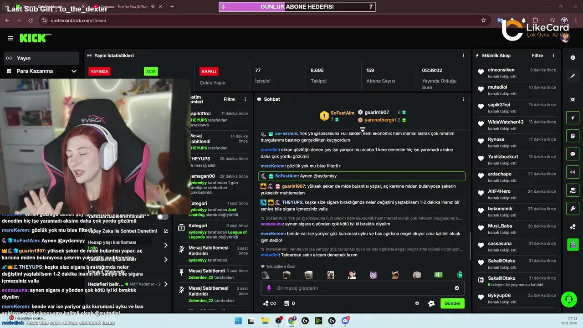Toggle the broadcast signal widget in the right toolbar

pyautogui.click(x=573, y=172)
